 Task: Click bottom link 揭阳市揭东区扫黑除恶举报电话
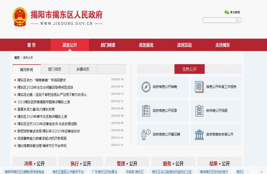[24, 172]
